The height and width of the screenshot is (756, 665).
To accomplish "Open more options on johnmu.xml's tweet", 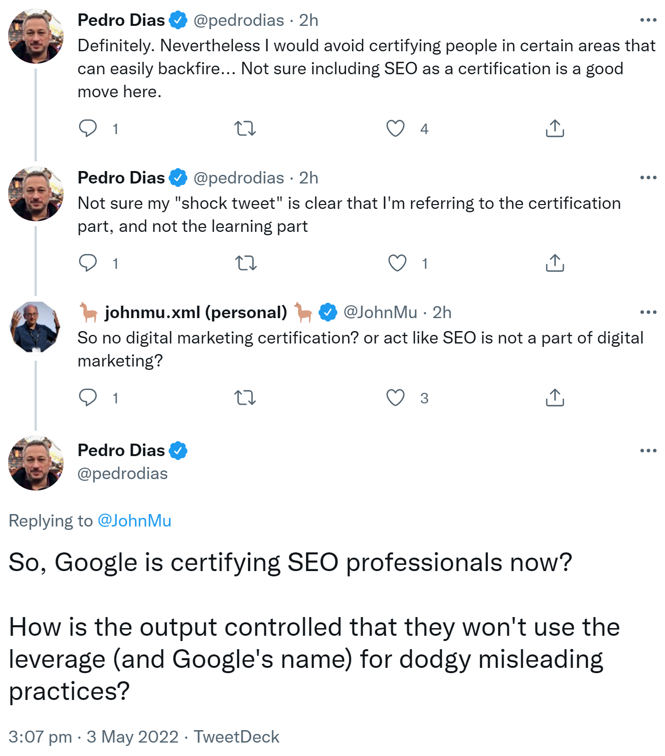I will pos(649,311).
